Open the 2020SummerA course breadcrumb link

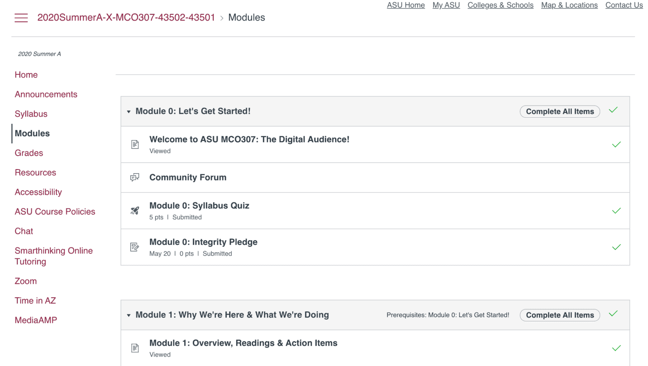click(126, 17)
